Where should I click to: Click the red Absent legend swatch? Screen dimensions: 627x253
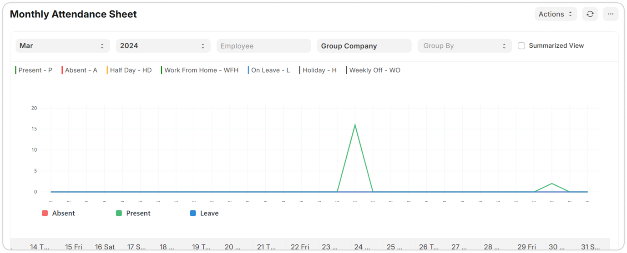[x=45, y=213]
